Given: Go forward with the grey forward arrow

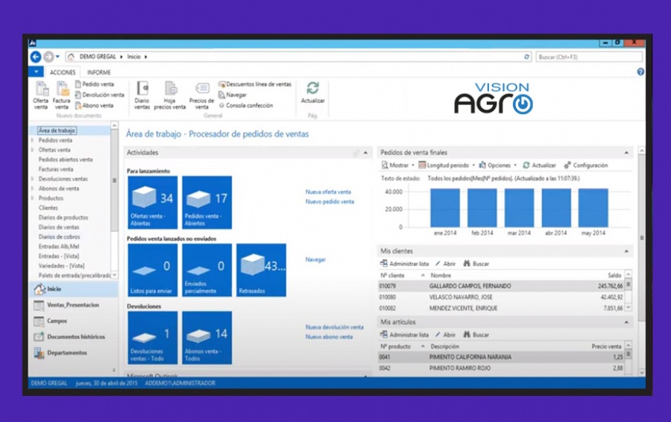Looking at the screenshot, I should coord(48,57).
